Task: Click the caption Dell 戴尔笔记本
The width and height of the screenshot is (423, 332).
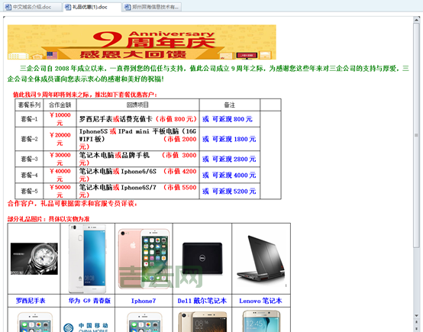Action: pos(202,301)
